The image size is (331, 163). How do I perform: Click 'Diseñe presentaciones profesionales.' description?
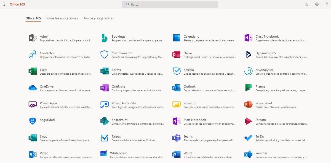coord(276,107)
